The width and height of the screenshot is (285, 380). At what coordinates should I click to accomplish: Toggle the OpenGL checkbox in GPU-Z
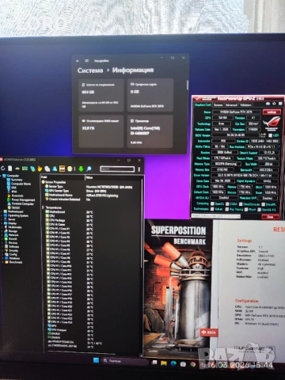pos(260,210)
